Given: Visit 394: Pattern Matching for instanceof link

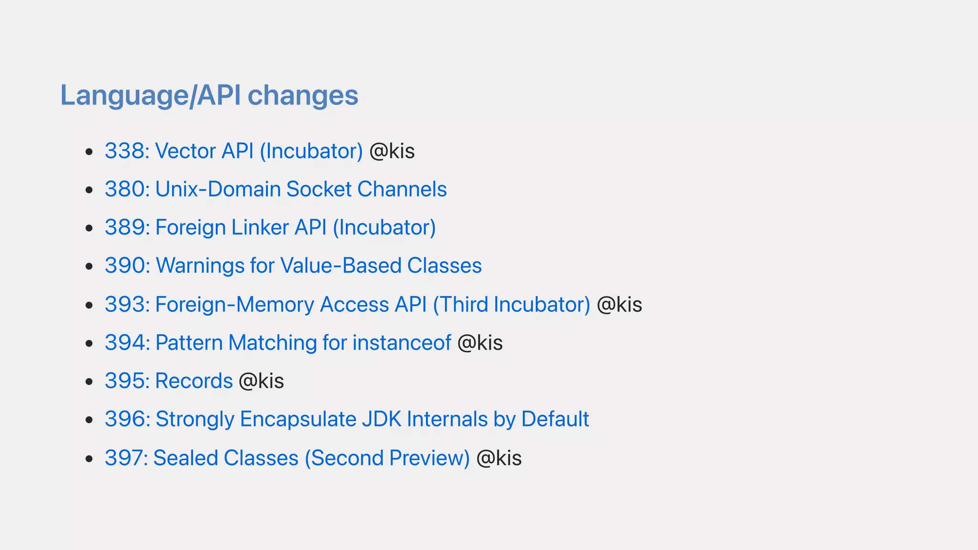Looking at the screenshot, I should tap(277, 343).
